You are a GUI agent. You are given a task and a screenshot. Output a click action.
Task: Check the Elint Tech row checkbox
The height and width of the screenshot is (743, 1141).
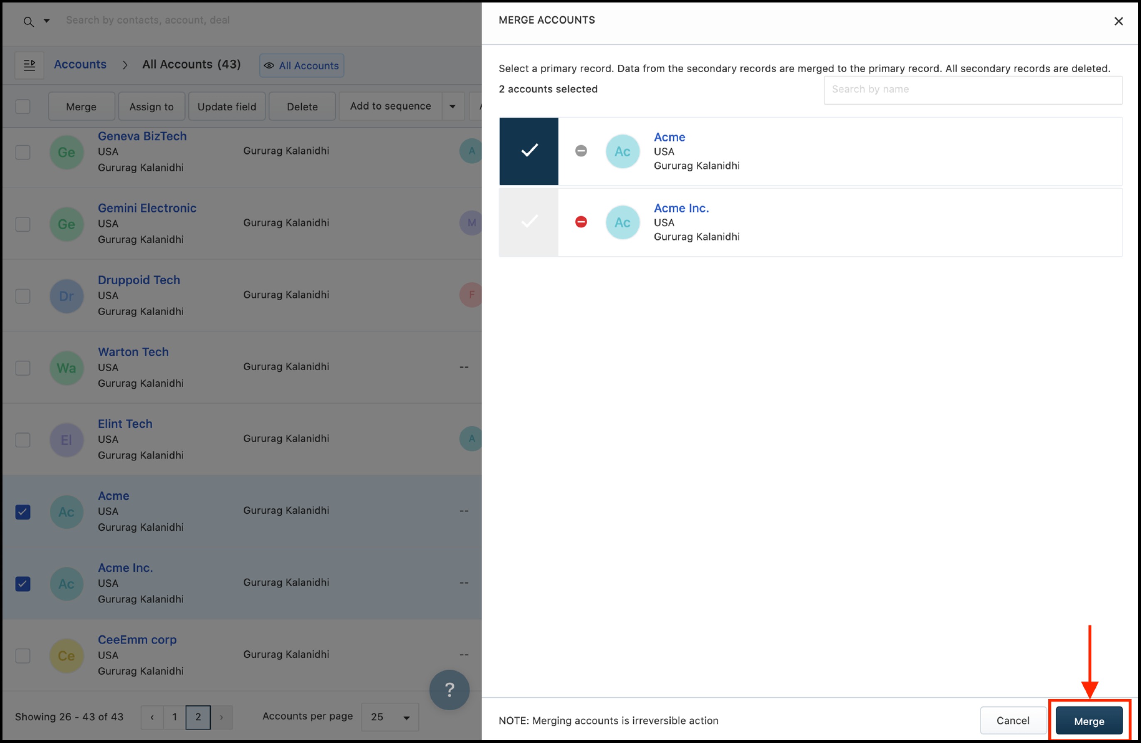pos(23,440)
